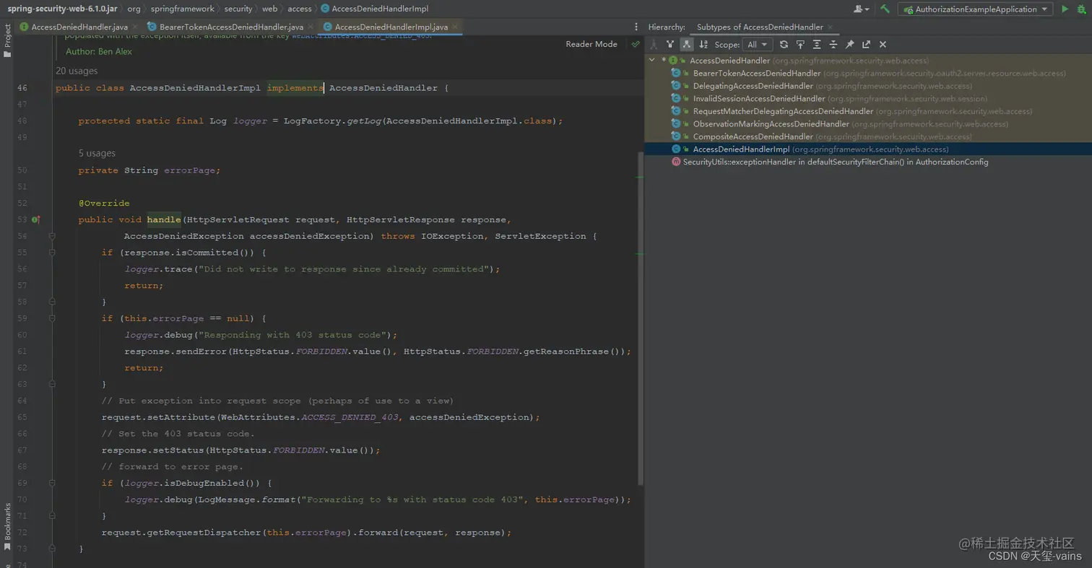1092x568 pixels.
Task: Click the org breadcrumb segment
Action: click(x=134, y=9)
